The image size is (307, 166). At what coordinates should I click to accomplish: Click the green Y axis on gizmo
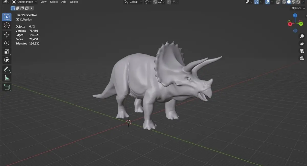[301, 24]
